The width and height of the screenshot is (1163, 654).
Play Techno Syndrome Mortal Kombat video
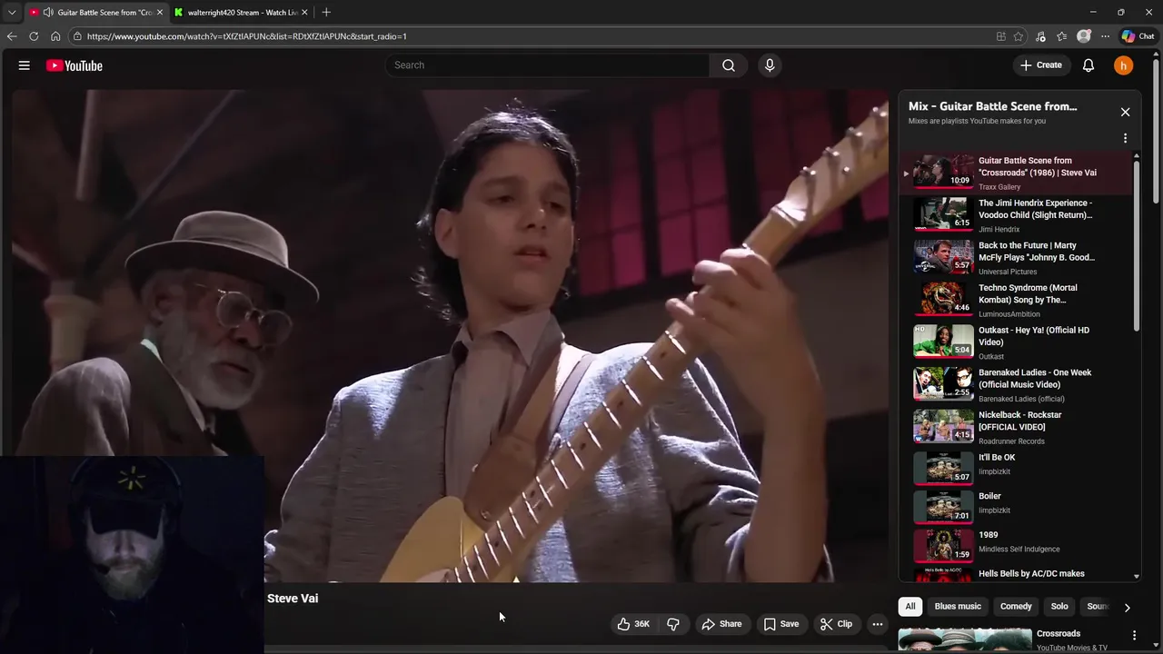(x=1018, y=300)
